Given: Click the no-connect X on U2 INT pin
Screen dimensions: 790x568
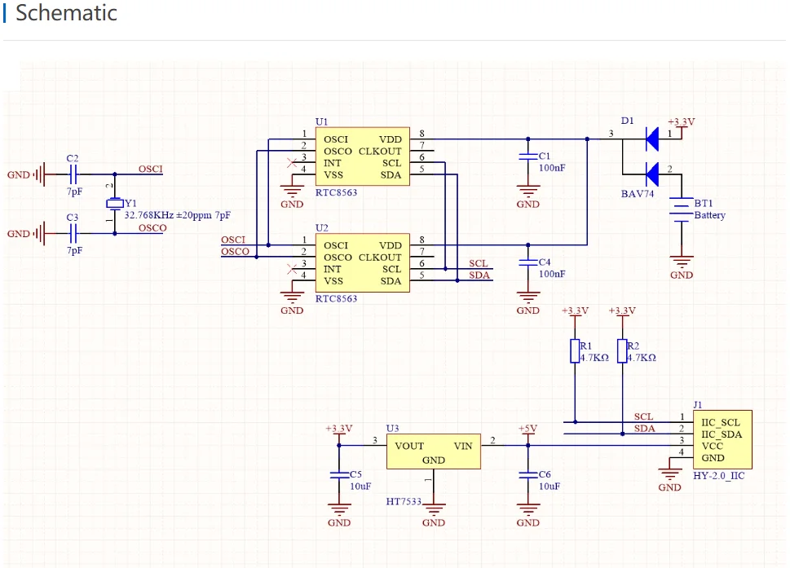Looking at the screenshot, I should pyautogui.click(x=291, y=270).
